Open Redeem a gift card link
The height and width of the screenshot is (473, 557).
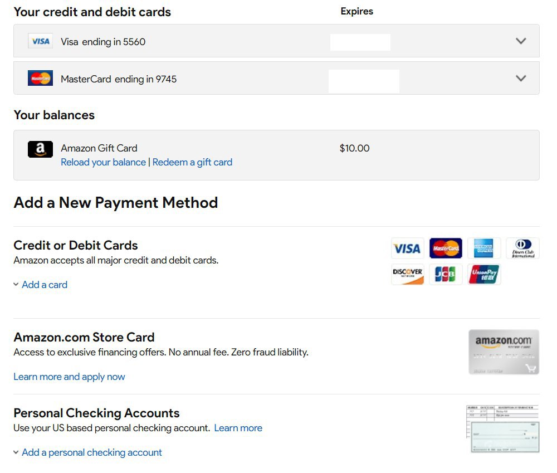coord(192,162)
